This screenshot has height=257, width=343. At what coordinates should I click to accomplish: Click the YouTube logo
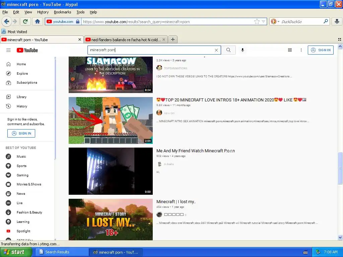point(27,50)
